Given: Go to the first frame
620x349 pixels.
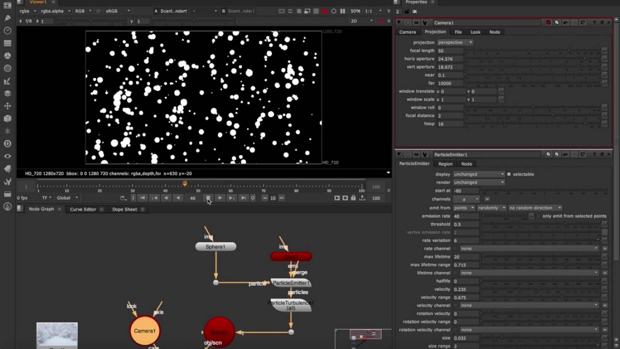Looking at the screenshot, I should pyautogui.click(x=143, y=198).
